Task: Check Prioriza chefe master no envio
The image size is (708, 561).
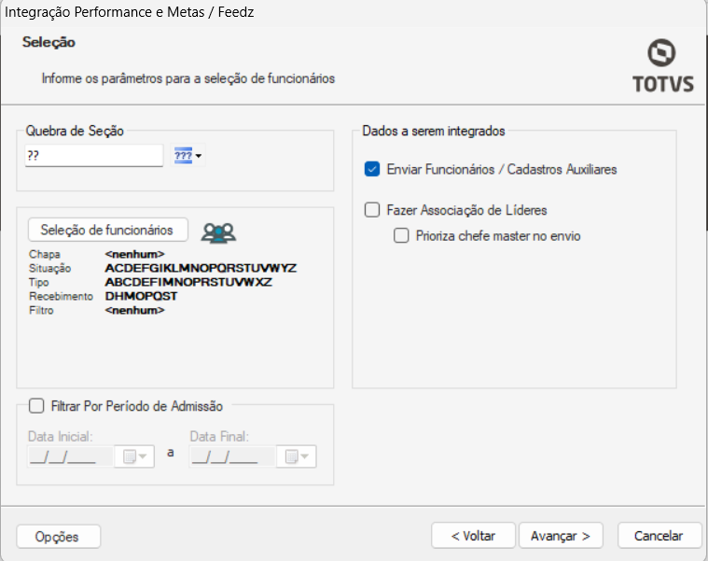Action: (401, 236)
